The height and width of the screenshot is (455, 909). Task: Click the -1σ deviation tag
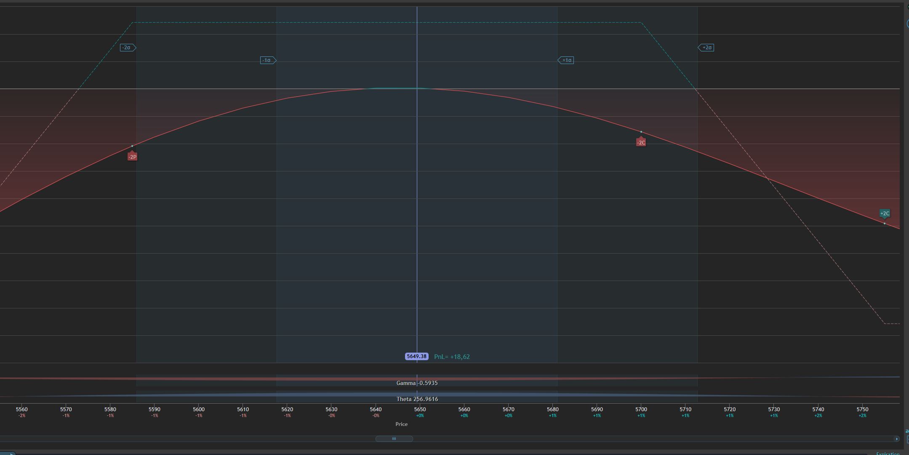point(267,60)
